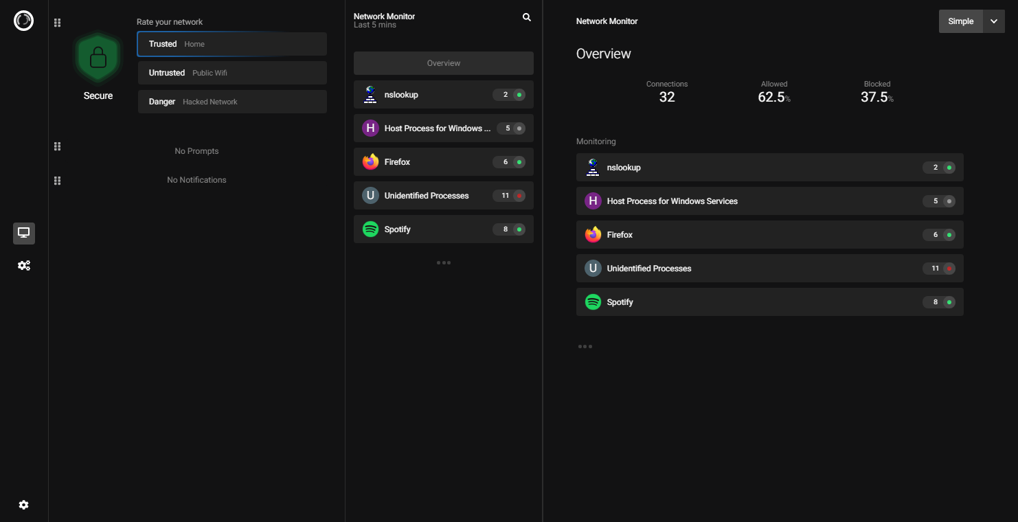The width and height of the screenshot is (1018, 522).
Task: Open the dropdown arrow next to Simple
Action: 994,21
